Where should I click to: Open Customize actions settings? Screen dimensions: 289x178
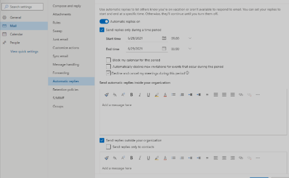tap(71, 48)
